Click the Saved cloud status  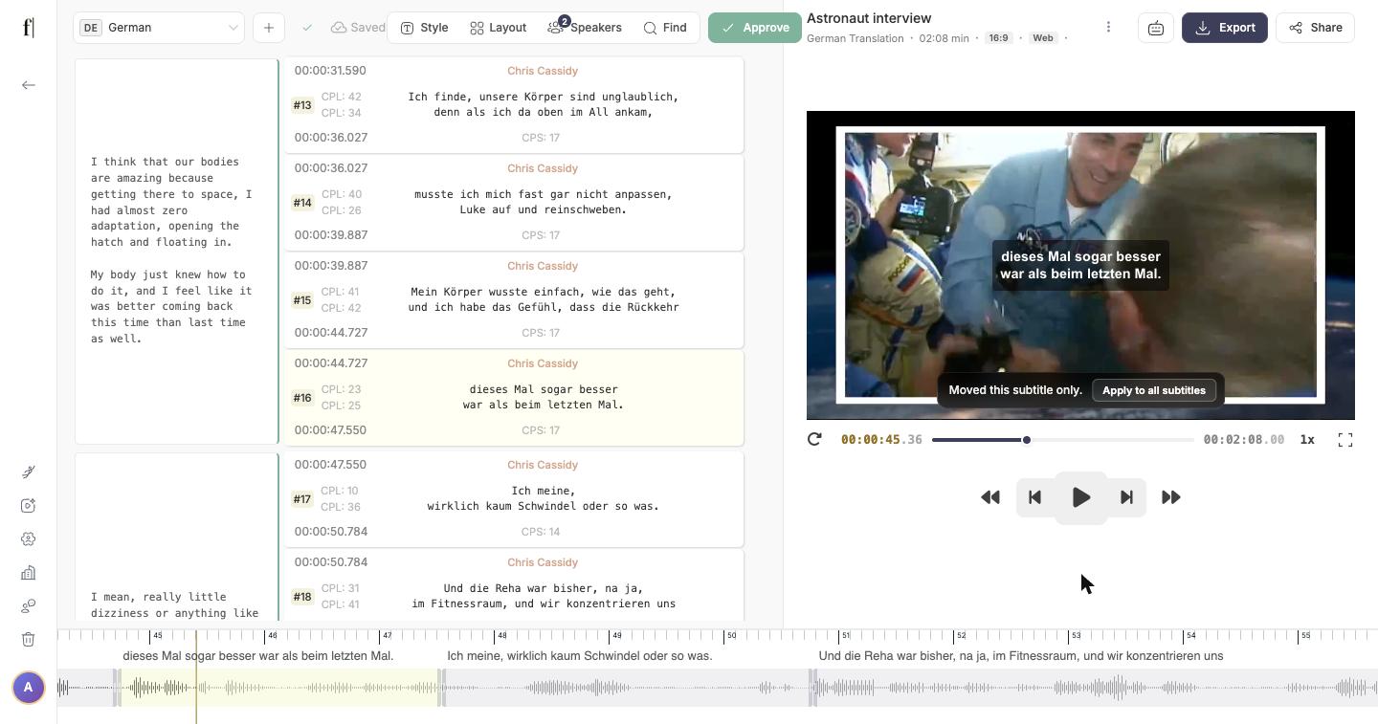pyautogui.click(x=358, y=28)
